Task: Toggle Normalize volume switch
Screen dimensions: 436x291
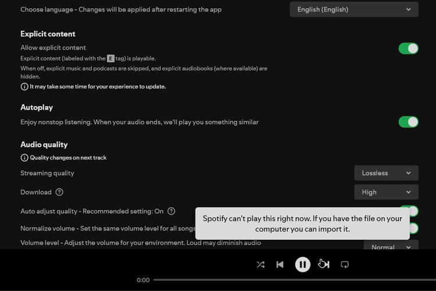Action: (414, 228)
